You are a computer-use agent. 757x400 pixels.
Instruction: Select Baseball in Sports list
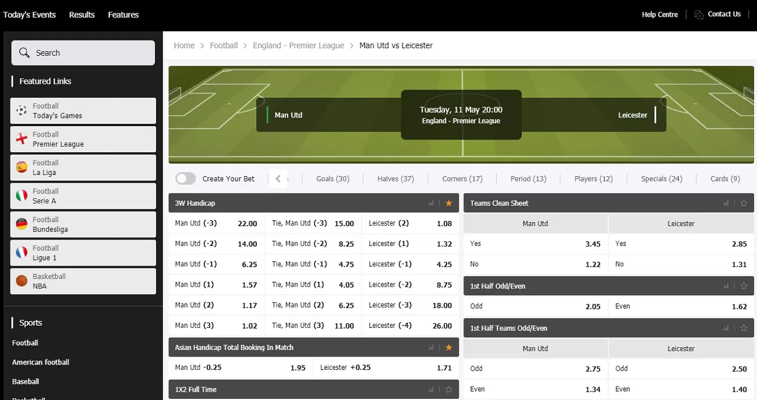[x=26, y=381]
